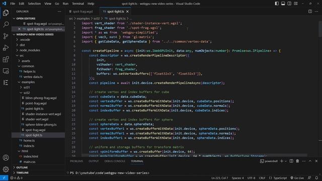Open the new-terminal launch profile dropdown arrow
This screenshot has width=322, height=181.
[285, 161]
